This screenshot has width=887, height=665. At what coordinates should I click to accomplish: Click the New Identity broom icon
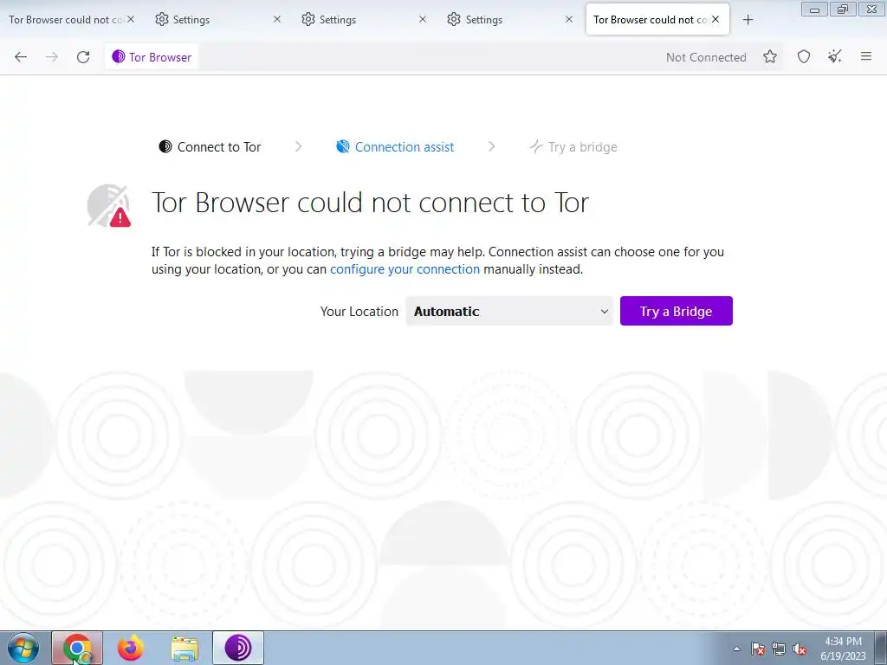pyautogui.click(x=835, y=56)
